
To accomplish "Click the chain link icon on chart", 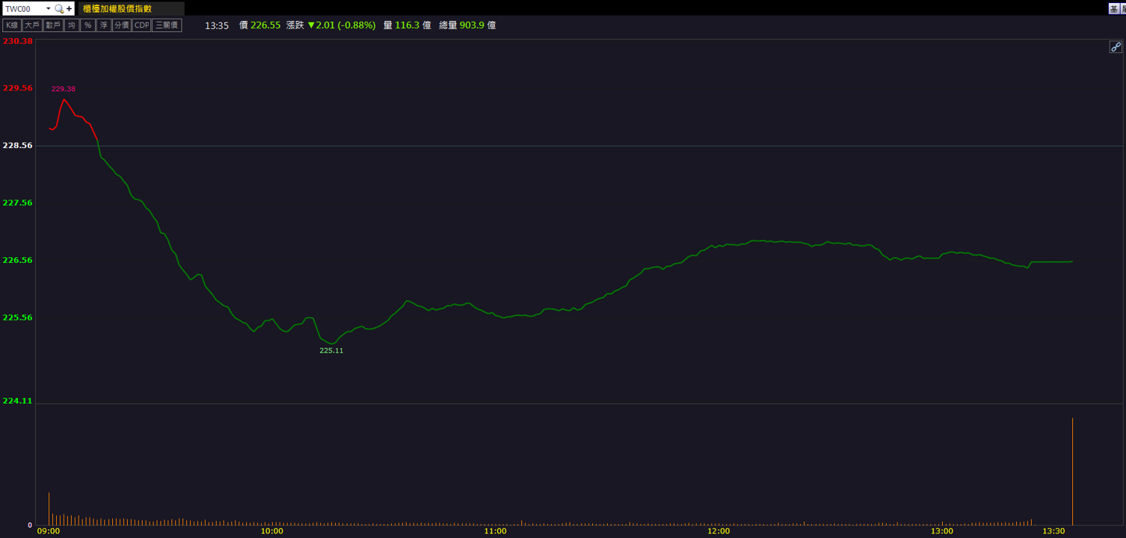I will click(x=1115, y=47).
